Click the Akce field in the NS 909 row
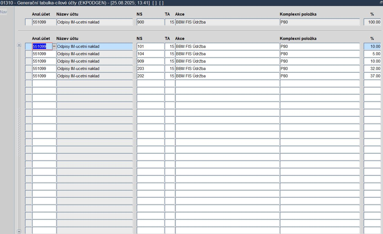The image size is (383, 234). [227, 61]
